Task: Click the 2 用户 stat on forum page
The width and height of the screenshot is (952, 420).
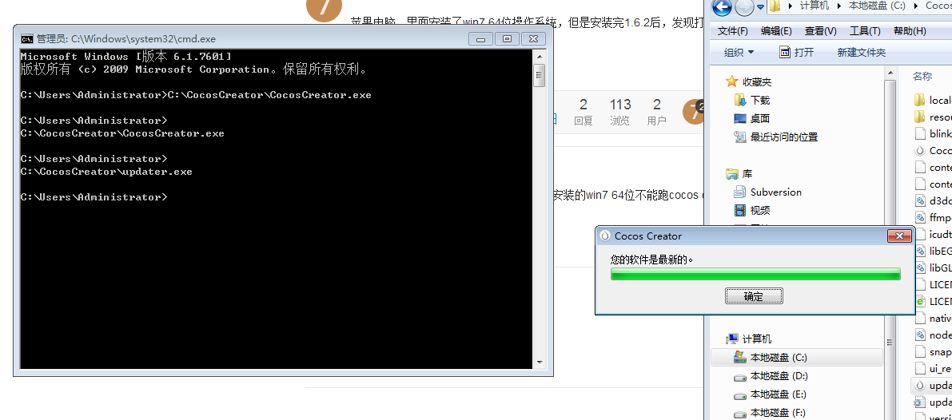Action: pyautogui.click(x=657, y=112)
